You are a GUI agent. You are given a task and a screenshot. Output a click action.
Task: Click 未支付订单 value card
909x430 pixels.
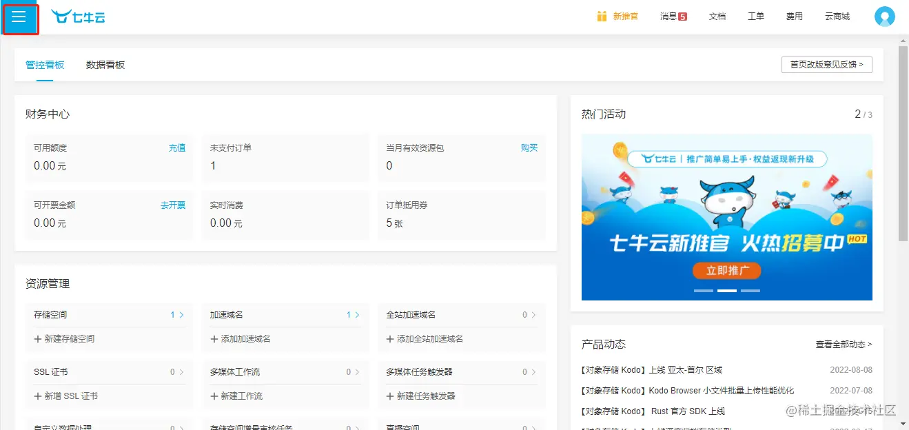(x=285, y=158)
